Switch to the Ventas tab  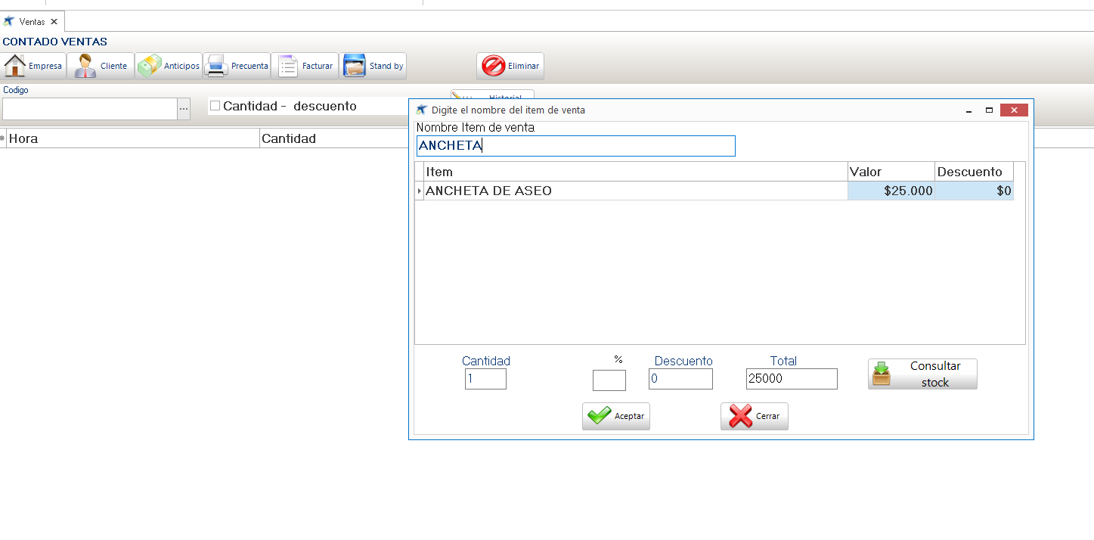click(32, 22)
